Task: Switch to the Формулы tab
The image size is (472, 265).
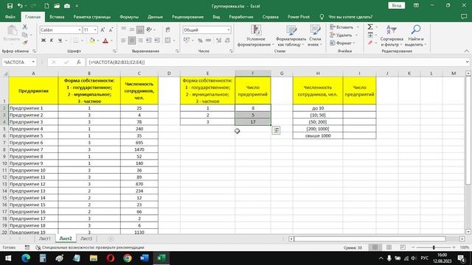Action: click(129, 17)
